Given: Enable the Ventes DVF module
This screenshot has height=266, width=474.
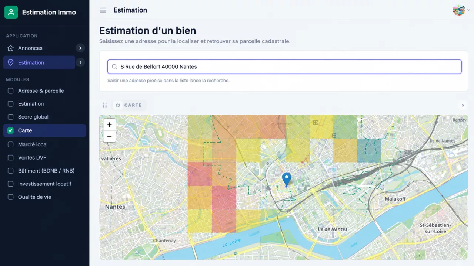Looking at the screenshot, I should click(x=11, y=158).
